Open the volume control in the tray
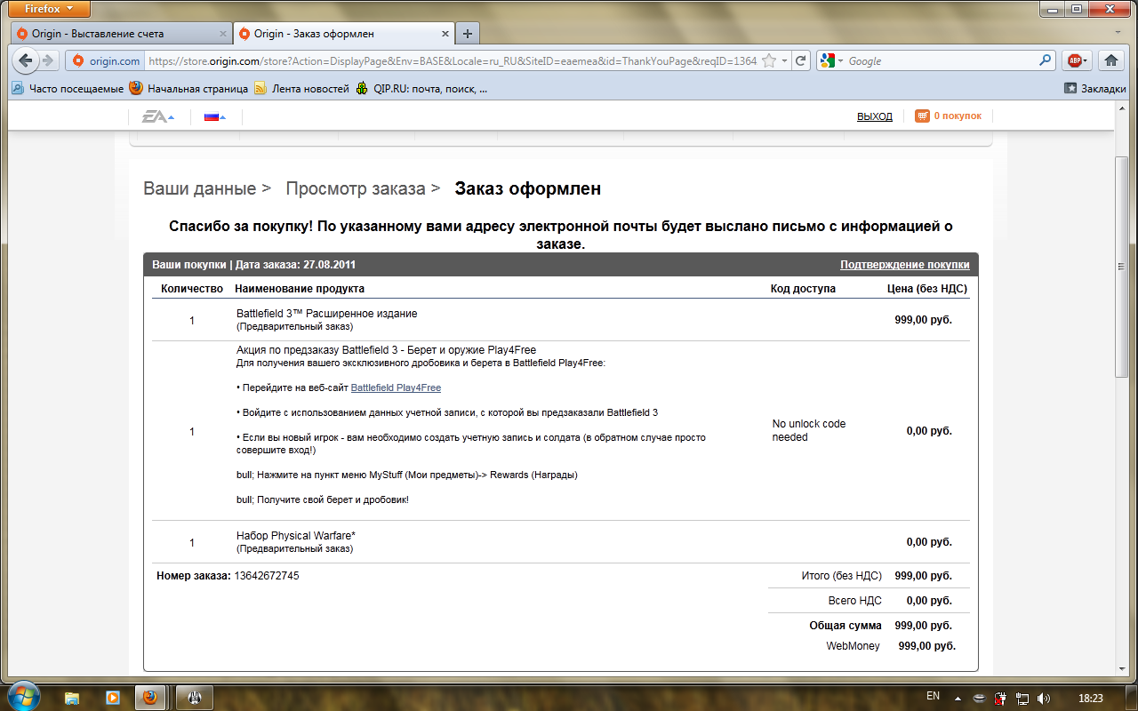 [x=1043, y=697]
